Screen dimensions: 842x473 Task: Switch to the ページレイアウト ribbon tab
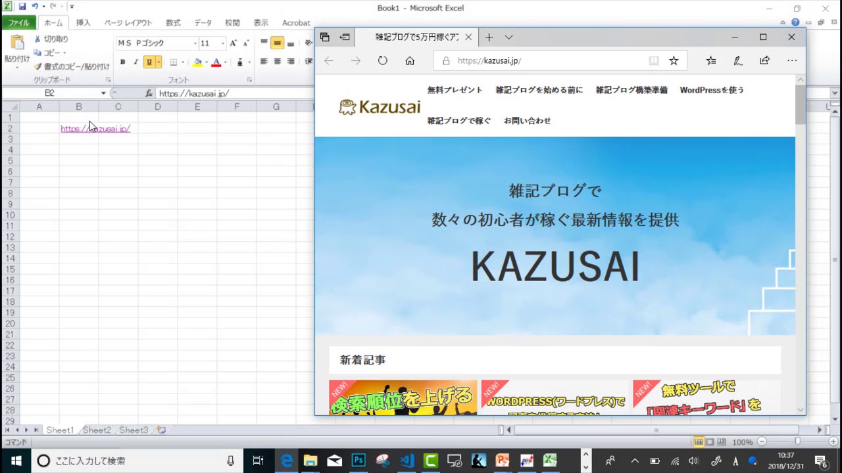pyautogui.click(x=128, y=22)
